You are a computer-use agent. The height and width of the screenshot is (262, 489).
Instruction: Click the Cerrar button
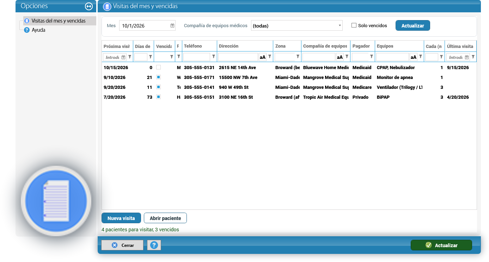point(122,245)
